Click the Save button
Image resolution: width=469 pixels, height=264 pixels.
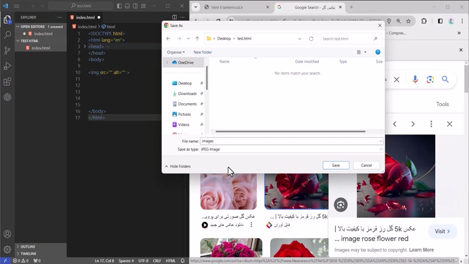336,165
